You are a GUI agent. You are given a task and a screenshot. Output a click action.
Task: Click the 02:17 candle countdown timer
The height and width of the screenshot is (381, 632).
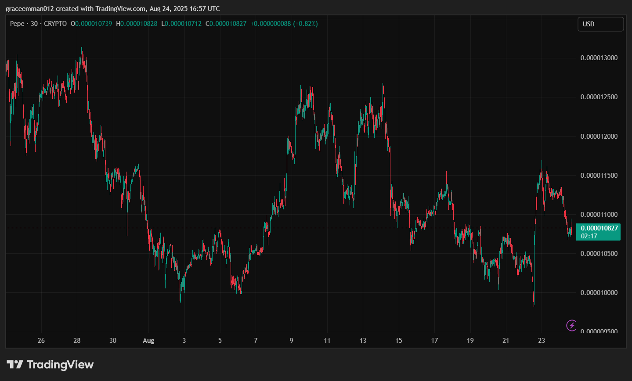[x=589, y=236]
